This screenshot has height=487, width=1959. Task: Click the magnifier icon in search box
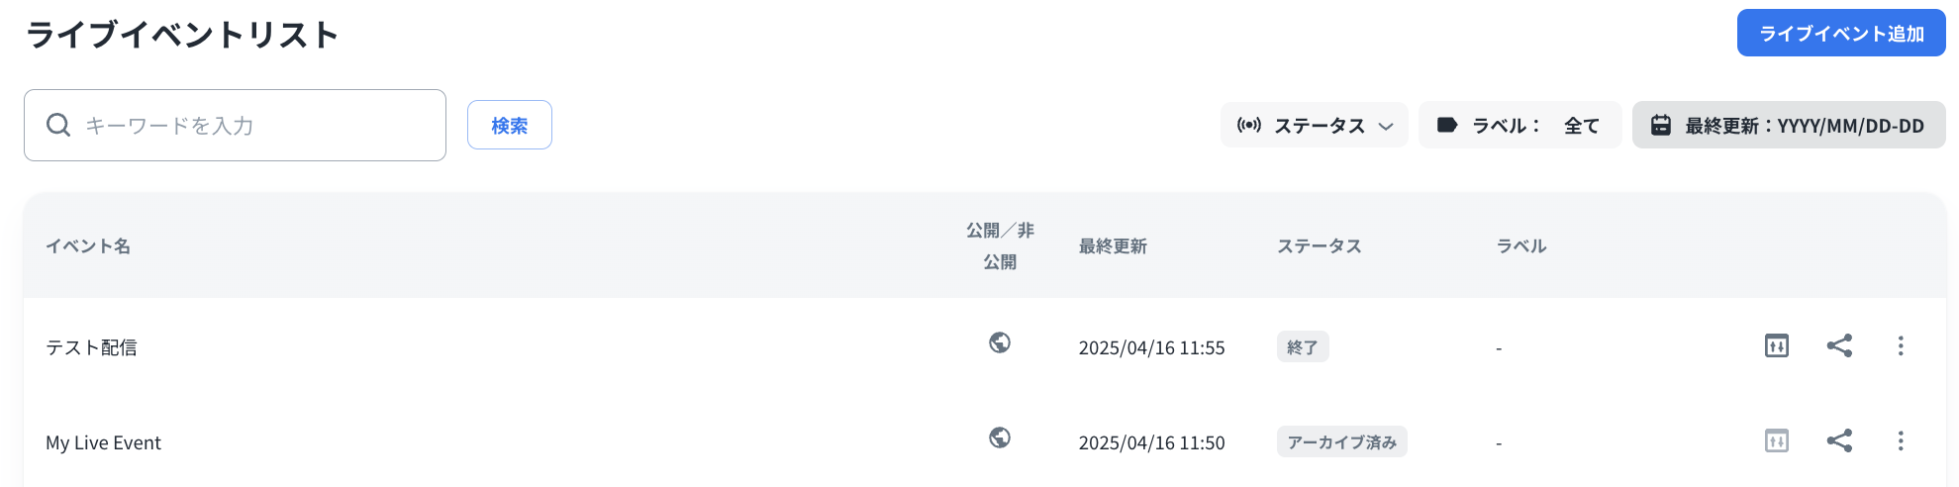click(58, 126)
